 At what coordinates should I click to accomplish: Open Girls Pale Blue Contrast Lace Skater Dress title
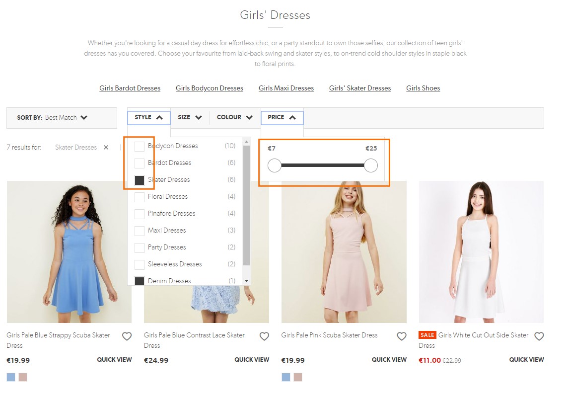click(x=195, y=340)
